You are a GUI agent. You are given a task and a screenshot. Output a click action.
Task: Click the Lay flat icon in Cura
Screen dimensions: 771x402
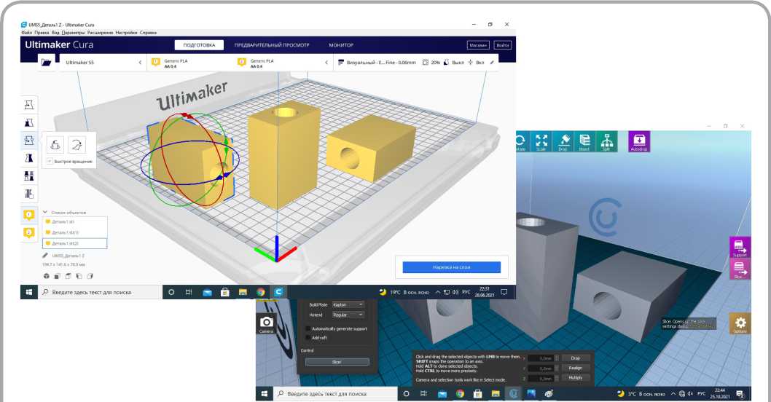[x=77, y=145]
